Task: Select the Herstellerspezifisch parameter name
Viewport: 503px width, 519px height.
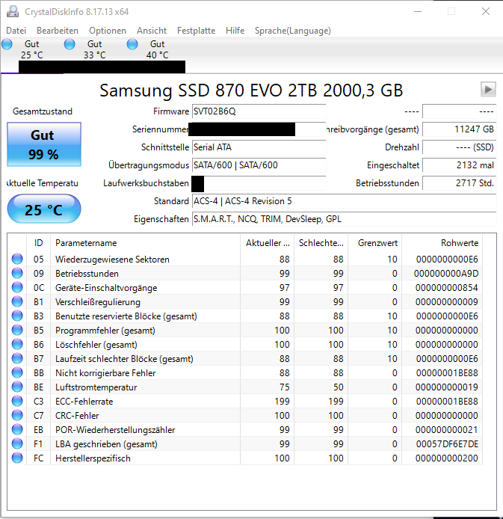Action: 93,458
